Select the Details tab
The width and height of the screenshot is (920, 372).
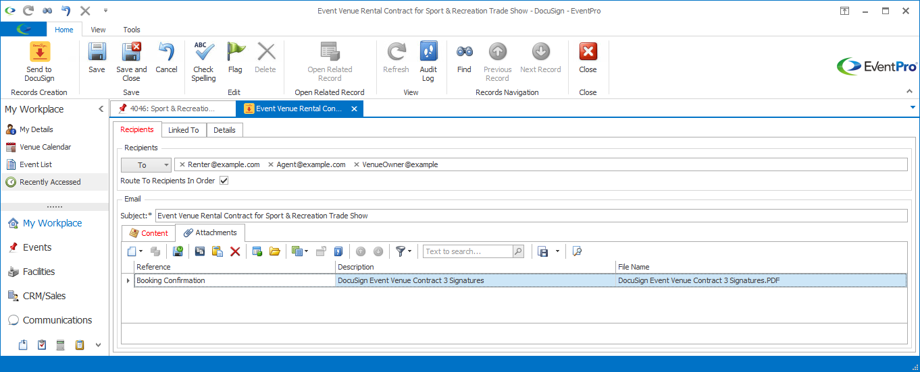click(x=224, y=130)
